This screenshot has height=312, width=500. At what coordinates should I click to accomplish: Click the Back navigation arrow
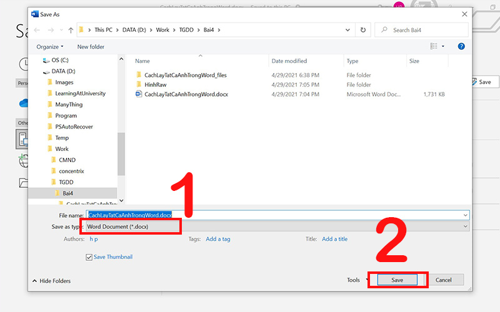pos(37,30)
